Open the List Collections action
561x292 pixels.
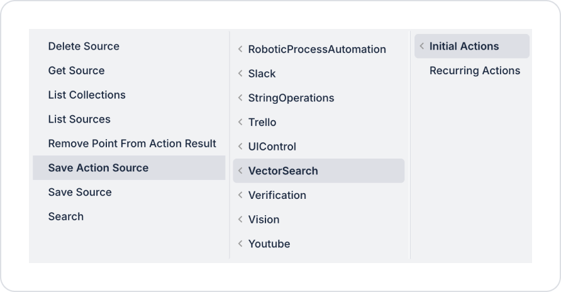pos(87,95)
